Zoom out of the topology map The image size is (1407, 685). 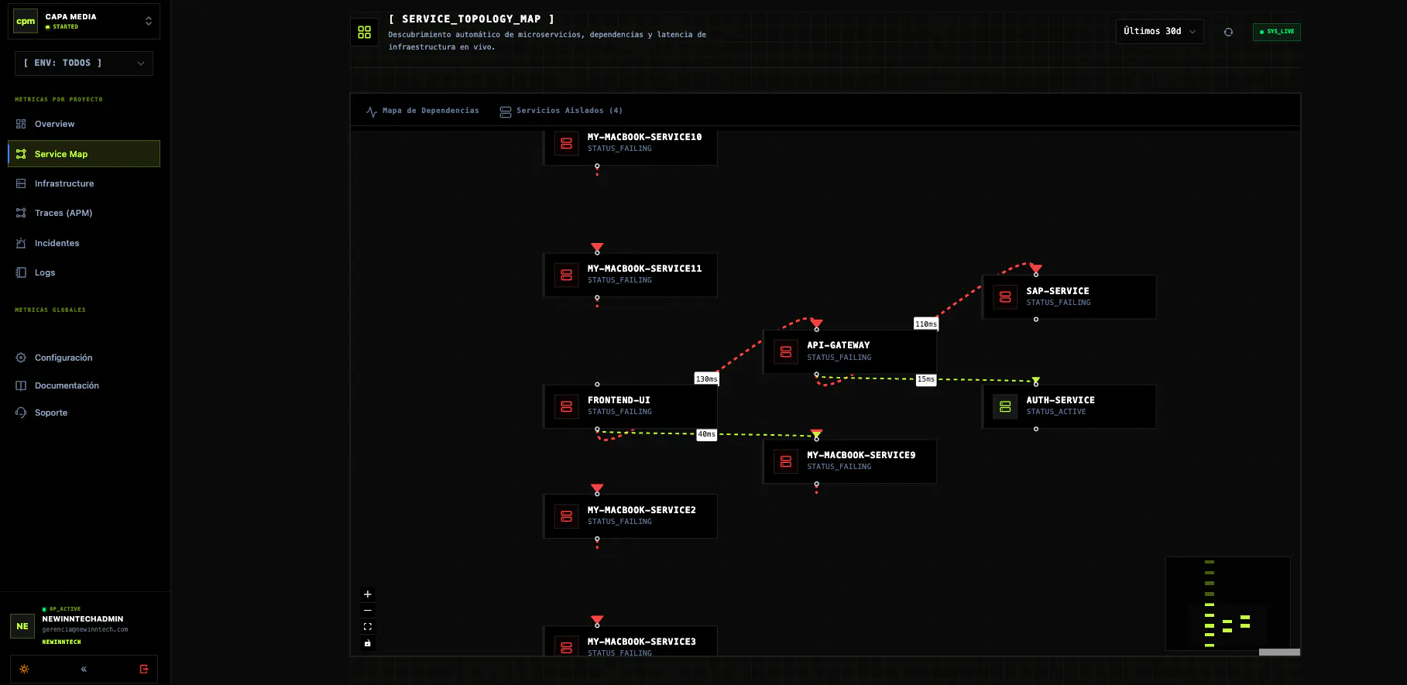pyautogui.click(x=368, y=611)
